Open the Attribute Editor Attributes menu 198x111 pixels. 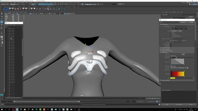click(x=174, y=12)
